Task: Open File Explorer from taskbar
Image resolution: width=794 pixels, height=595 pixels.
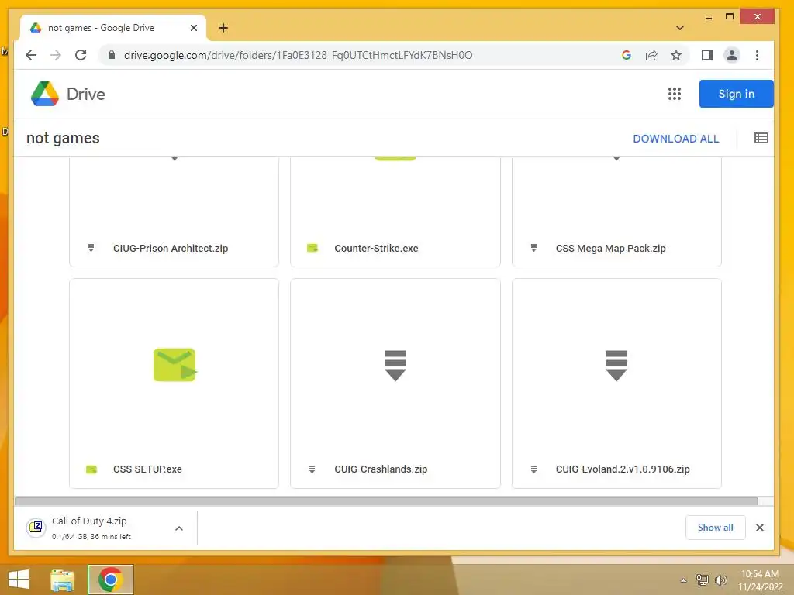Action: pyautogui.click(x=63, y=580)
